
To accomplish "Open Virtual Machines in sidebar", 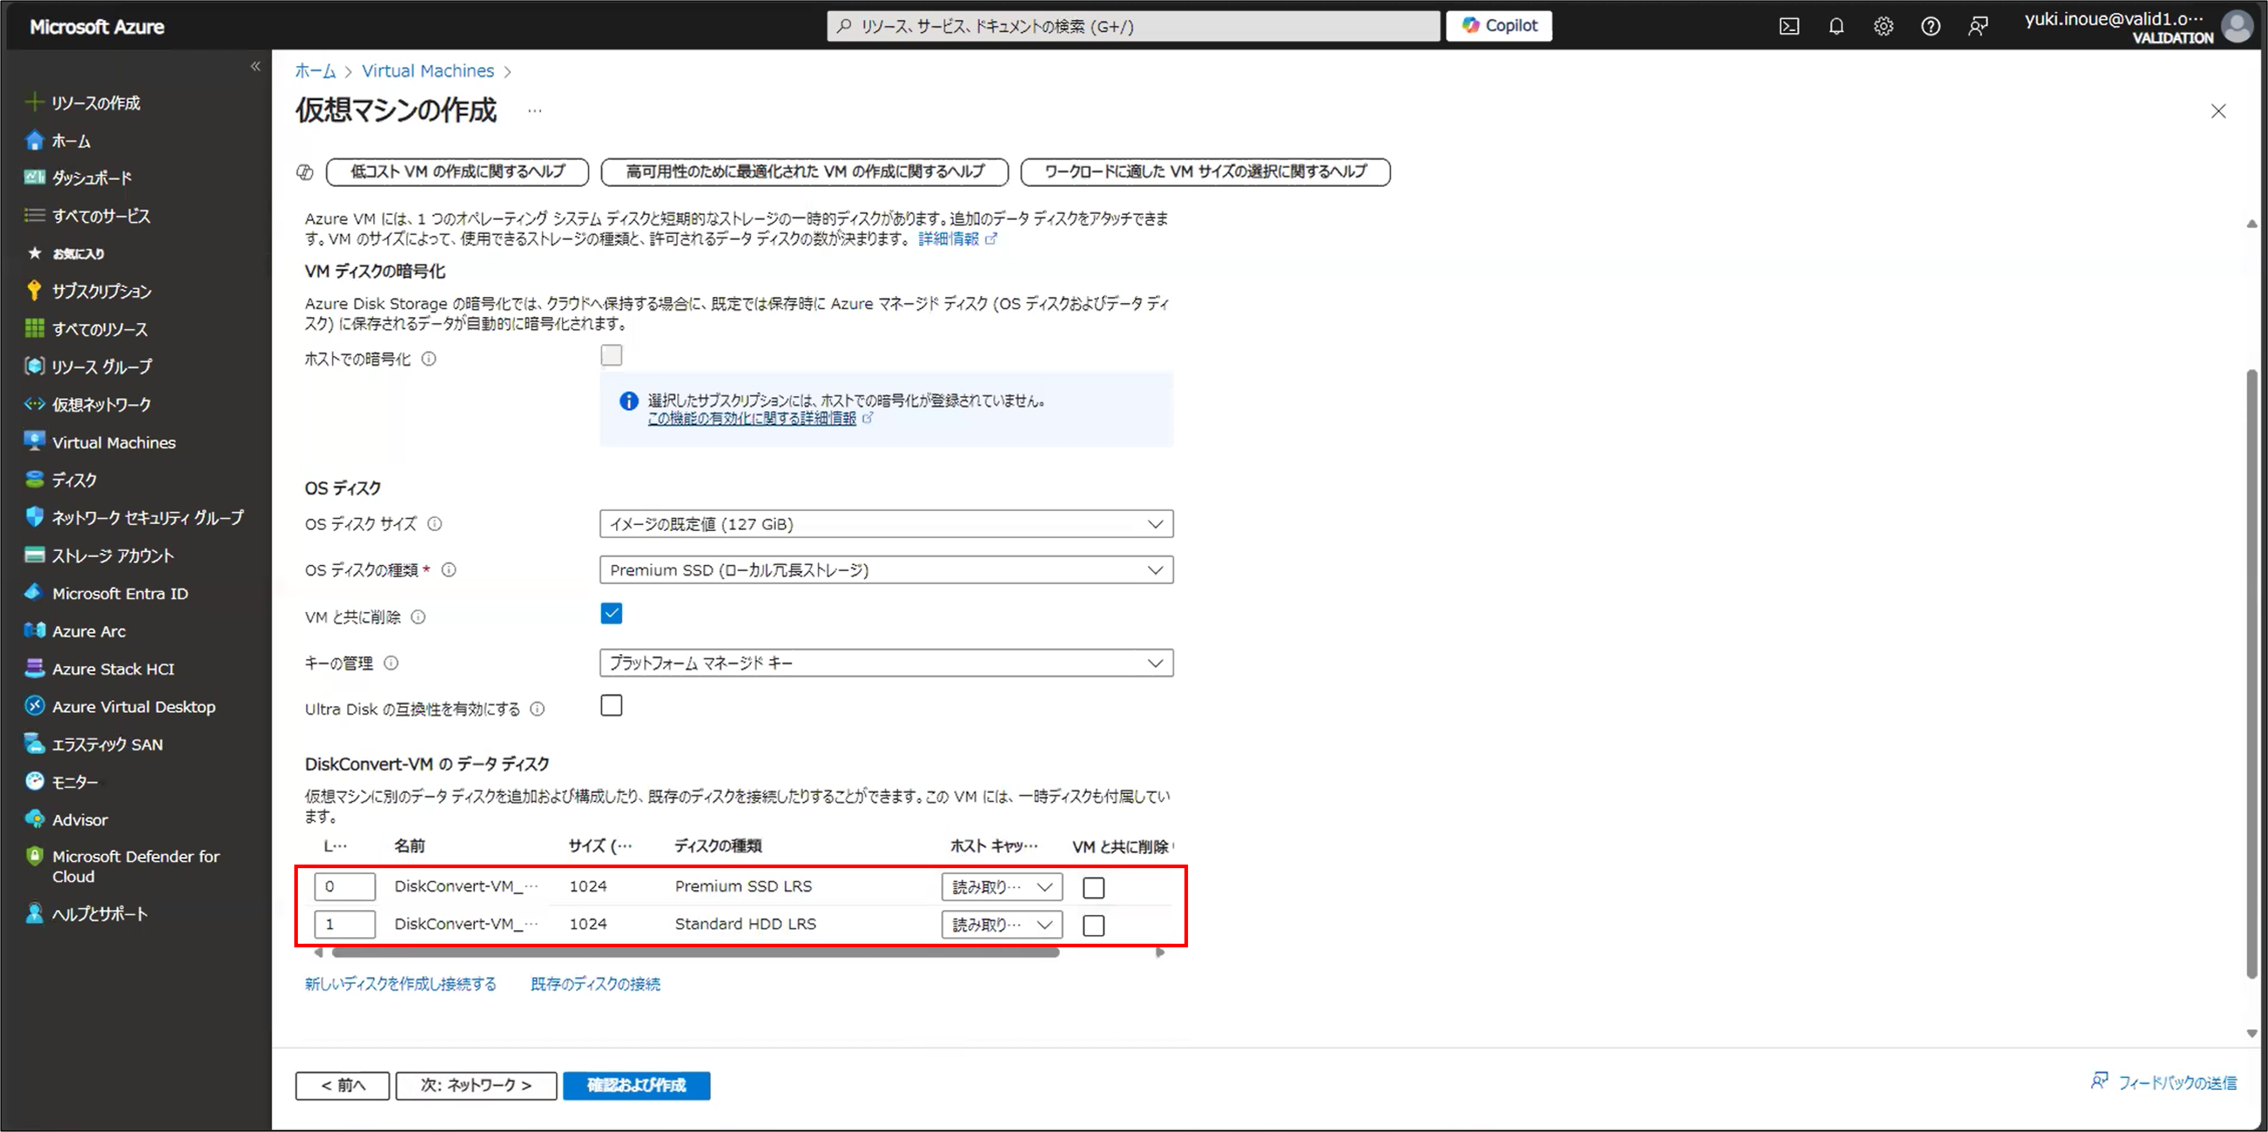I will 114,442.
